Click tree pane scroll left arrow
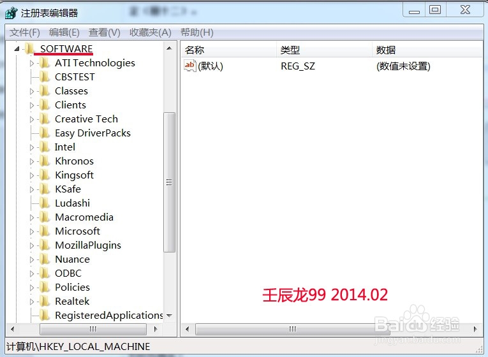The image size is (488, 357). pos(13,329)
